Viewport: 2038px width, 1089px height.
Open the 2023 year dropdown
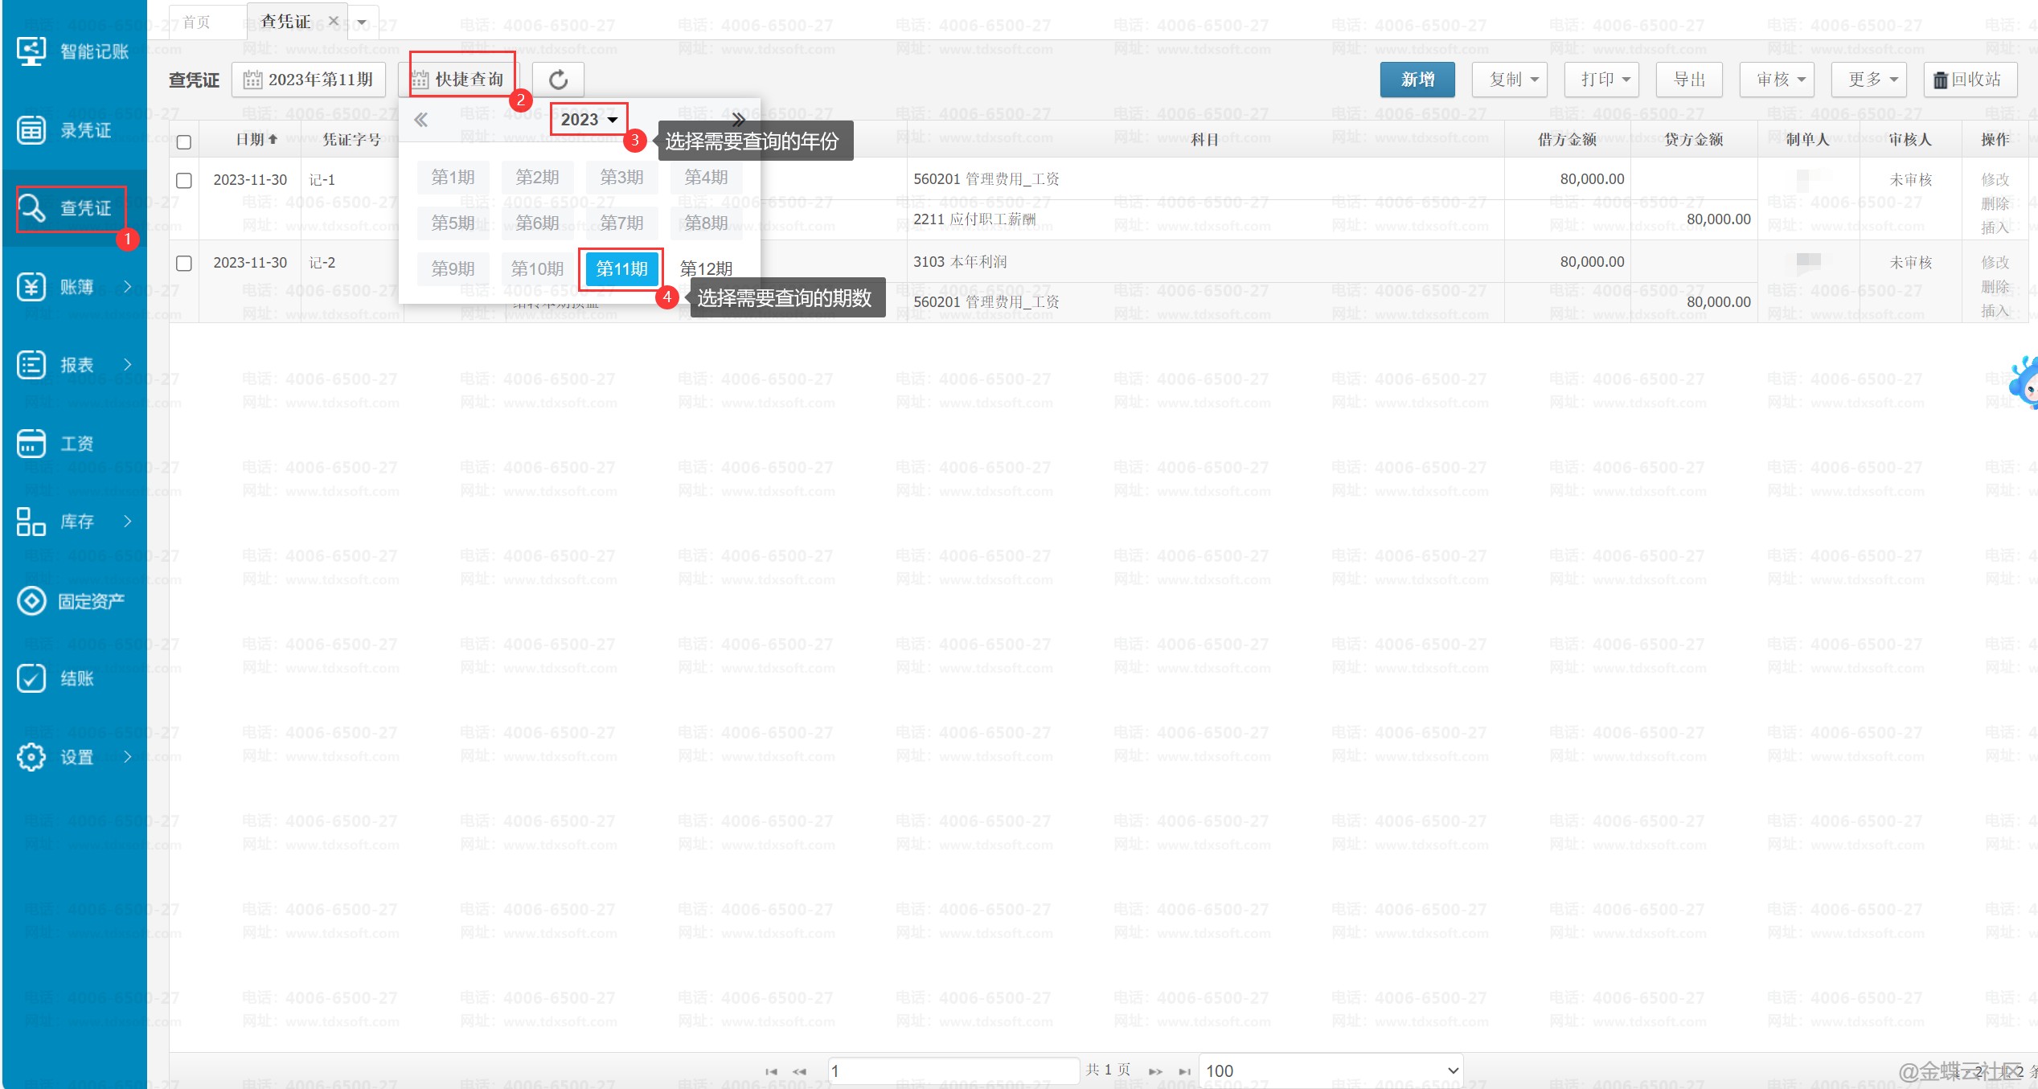[588, 120]
